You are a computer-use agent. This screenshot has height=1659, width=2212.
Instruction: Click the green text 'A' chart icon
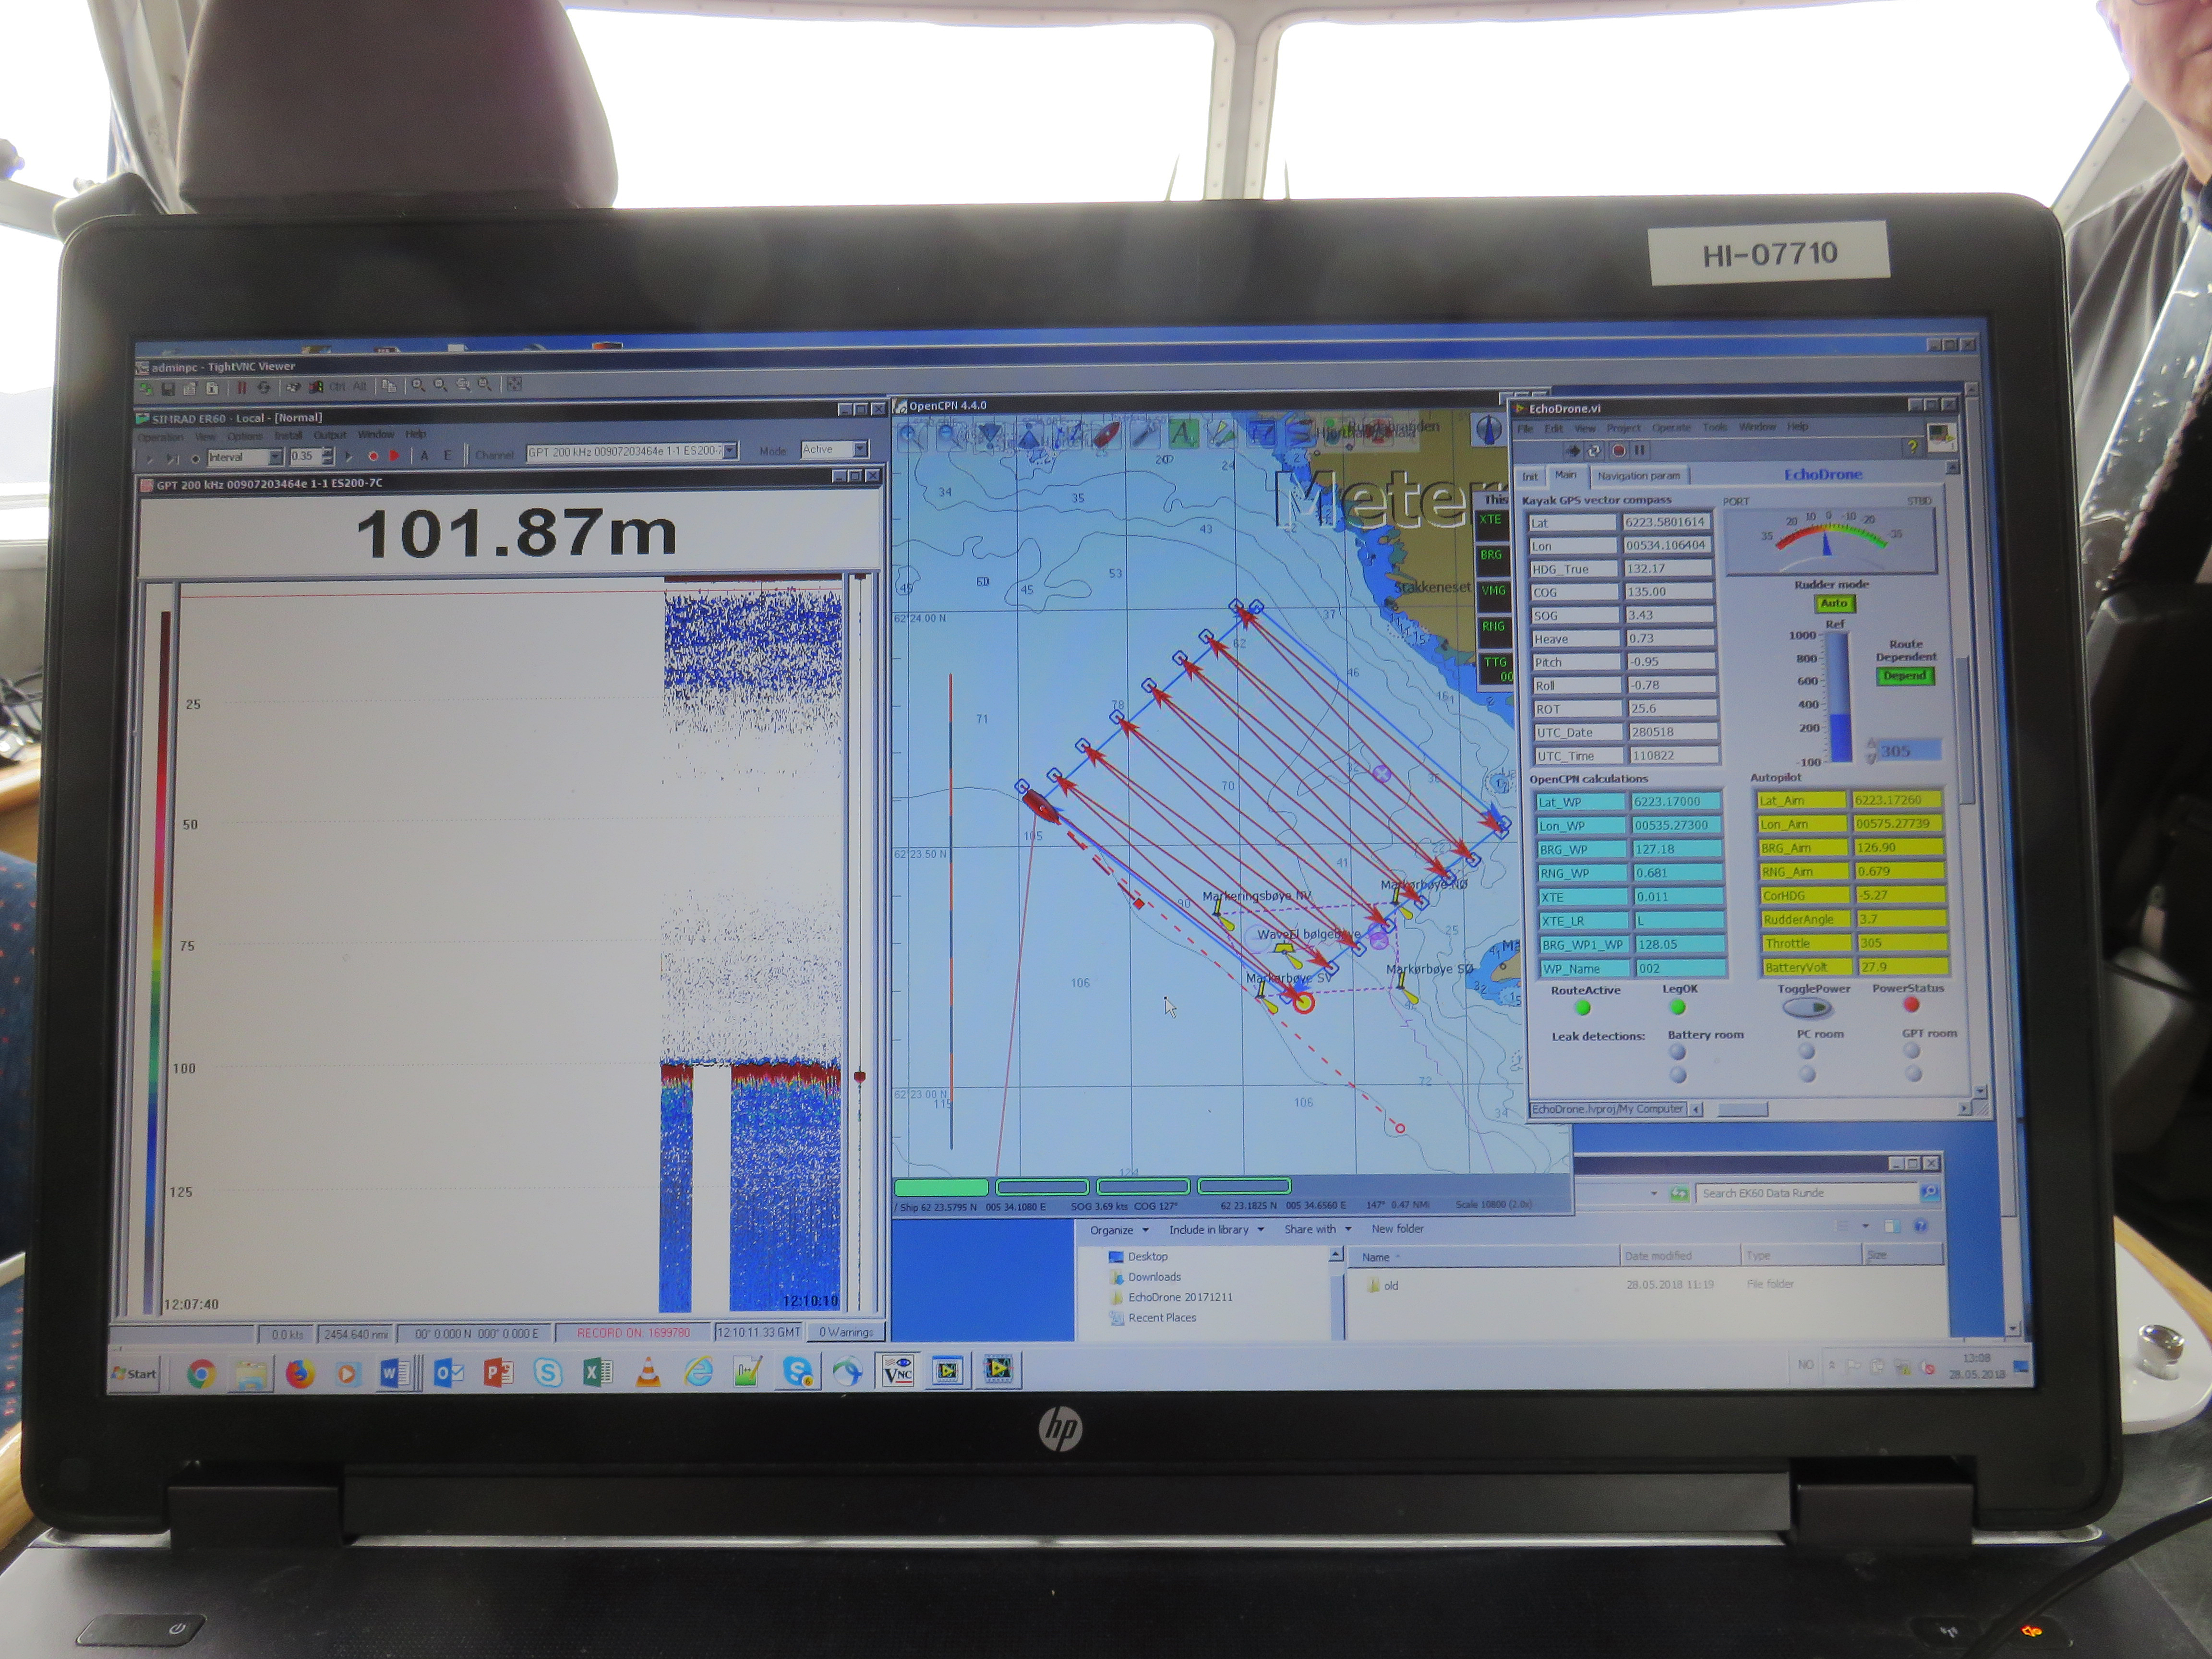click(1183, 434)
